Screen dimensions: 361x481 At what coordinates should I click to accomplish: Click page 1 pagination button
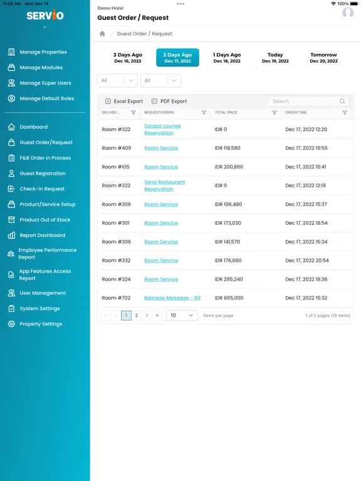[x=126, y=316]
